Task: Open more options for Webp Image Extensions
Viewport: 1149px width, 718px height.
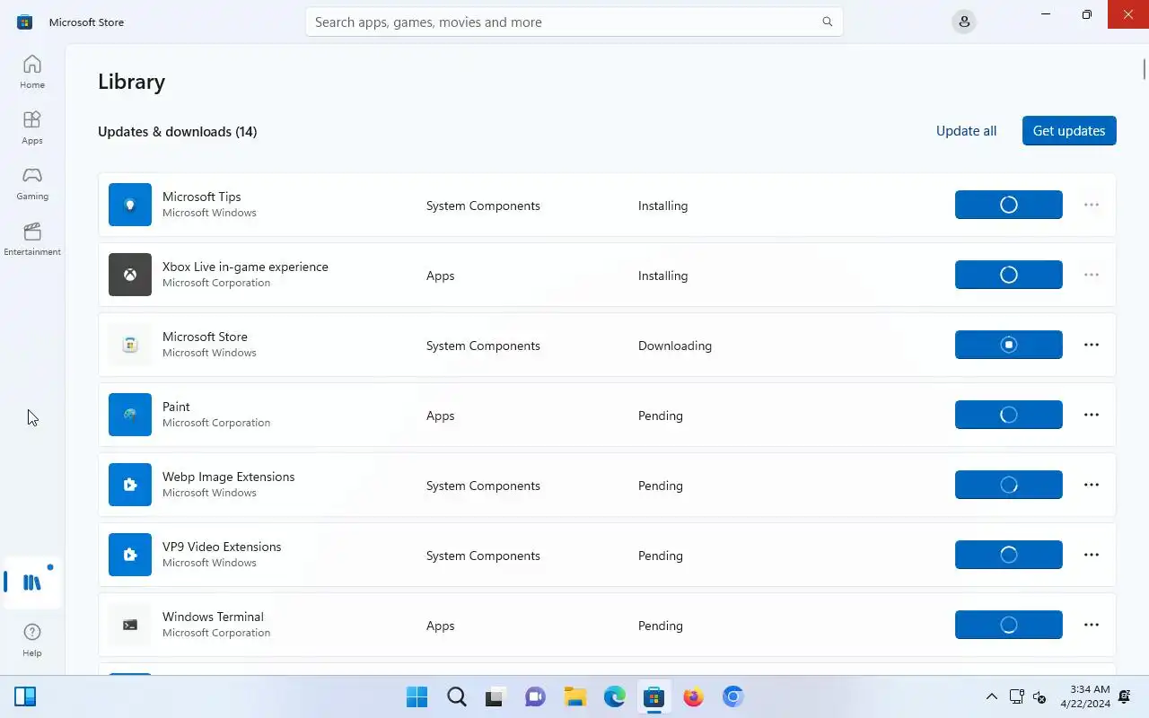Action: tap(1092, 485)
